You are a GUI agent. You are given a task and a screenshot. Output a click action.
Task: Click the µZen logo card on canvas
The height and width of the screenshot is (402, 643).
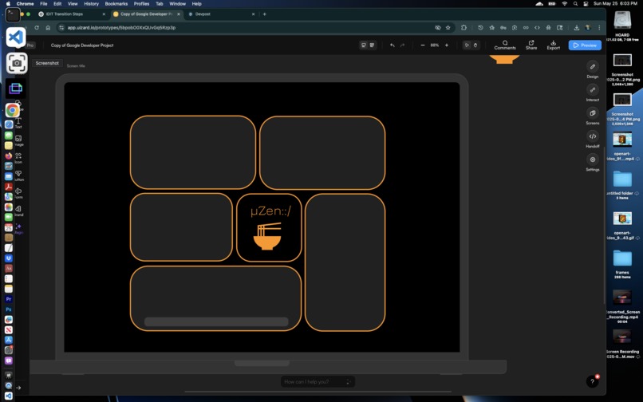click(269, 227)
